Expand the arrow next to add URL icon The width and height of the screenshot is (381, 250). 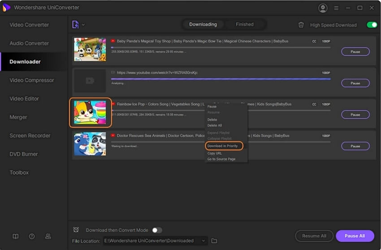point(83,25)
